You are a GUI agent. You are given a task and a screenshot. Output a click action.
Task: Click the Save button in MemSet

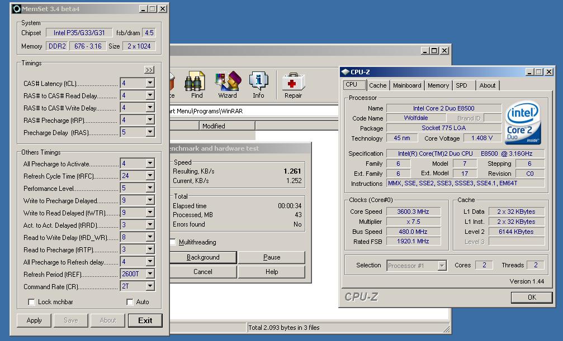click(71, 320)
